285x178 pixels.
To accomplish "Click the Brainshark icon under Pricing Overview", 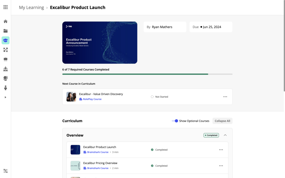I will click(x=85, y=168).
